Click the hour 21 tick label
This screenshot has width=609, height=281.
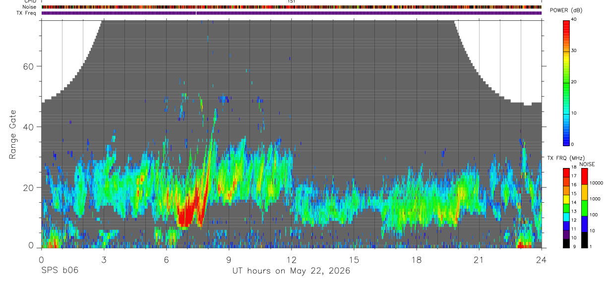(x=479, y=259)
